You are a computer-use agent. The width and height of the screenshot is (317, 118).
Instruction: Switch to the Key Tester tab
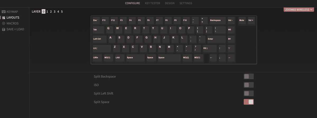point(152,3)
